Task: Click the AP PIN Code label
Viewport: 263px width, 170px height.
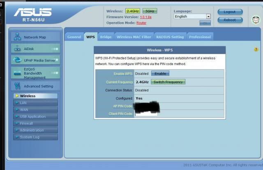Action: coord(122,106)
